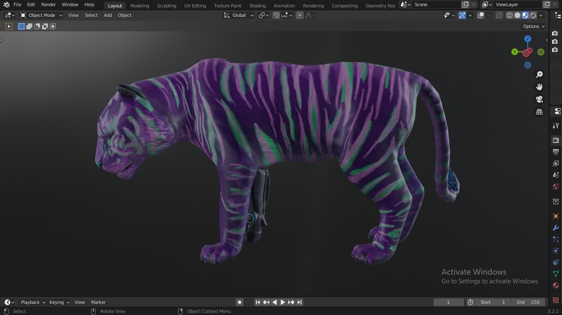Toggle proportional editing
562x315 pixels.
tap(300, 15)
